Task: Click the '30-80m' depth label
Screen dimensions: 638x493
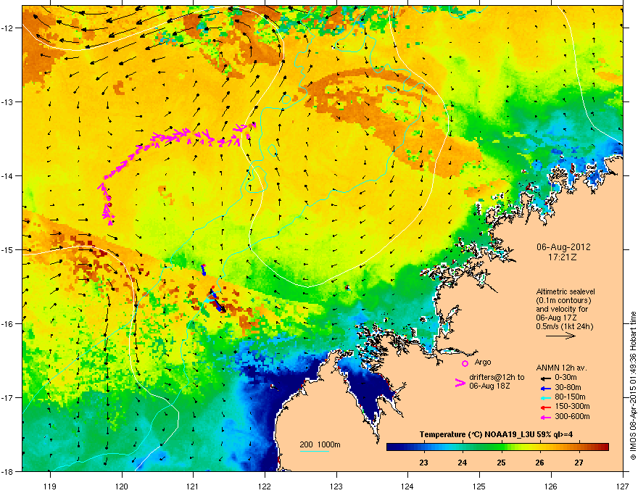Action: [568, 388]
